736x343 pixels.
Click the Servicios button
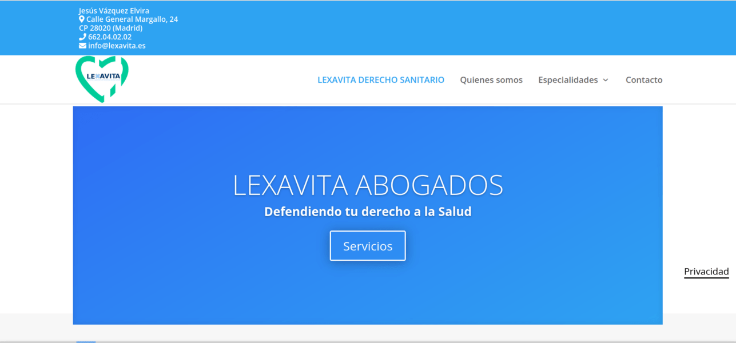click(x=368, y=246)
